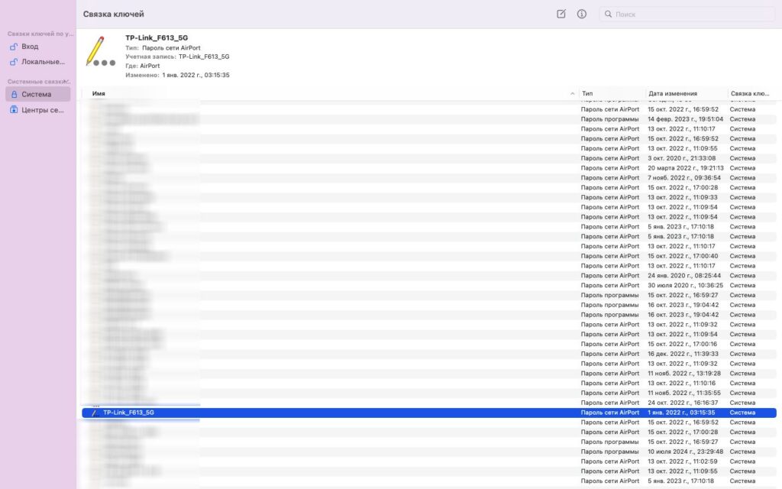Click Пароль сети AirPort type in 7 нояб. 2022 row
Screen dimensions: 782x489
(610, 177)
